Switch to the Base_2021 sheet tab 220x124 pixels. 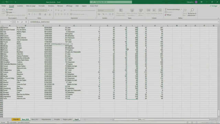(x=35, y=120)
